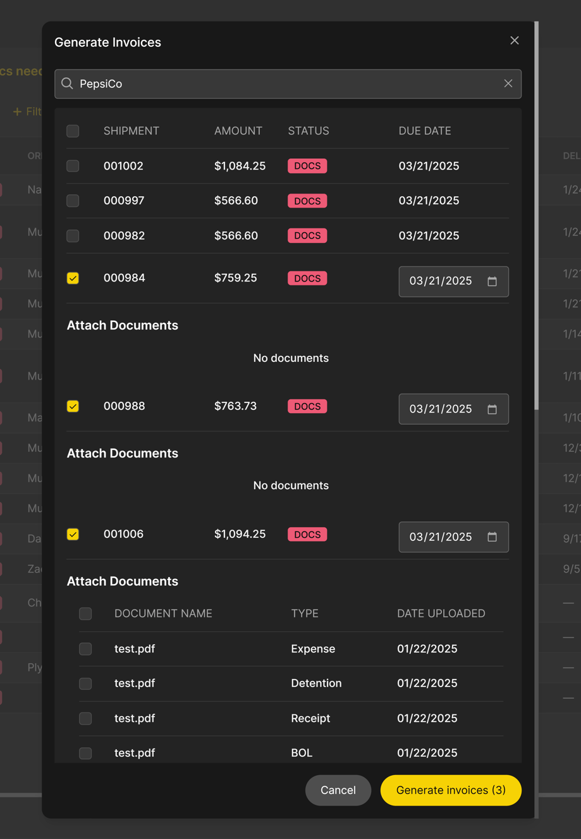Viewport: 581px width, 839px height.
Task: Click the Generate invoices button
Action: (x=450, y=790)
